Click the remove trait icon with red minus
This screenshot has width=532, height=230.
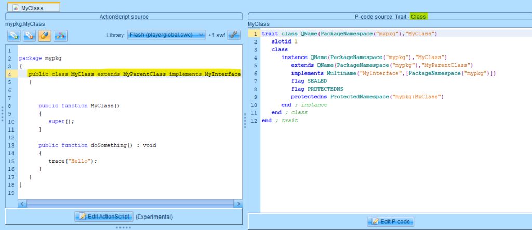pyautogui.click(x=30, y=35)
